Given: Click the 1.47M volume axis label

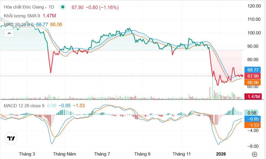Looking at the screenshot, I should pos(253,97).
